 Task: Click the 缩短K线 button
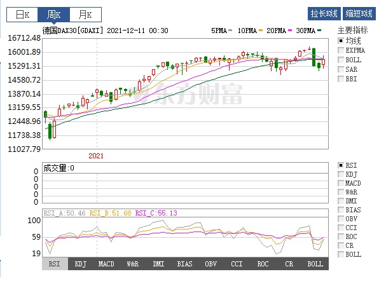359,13
